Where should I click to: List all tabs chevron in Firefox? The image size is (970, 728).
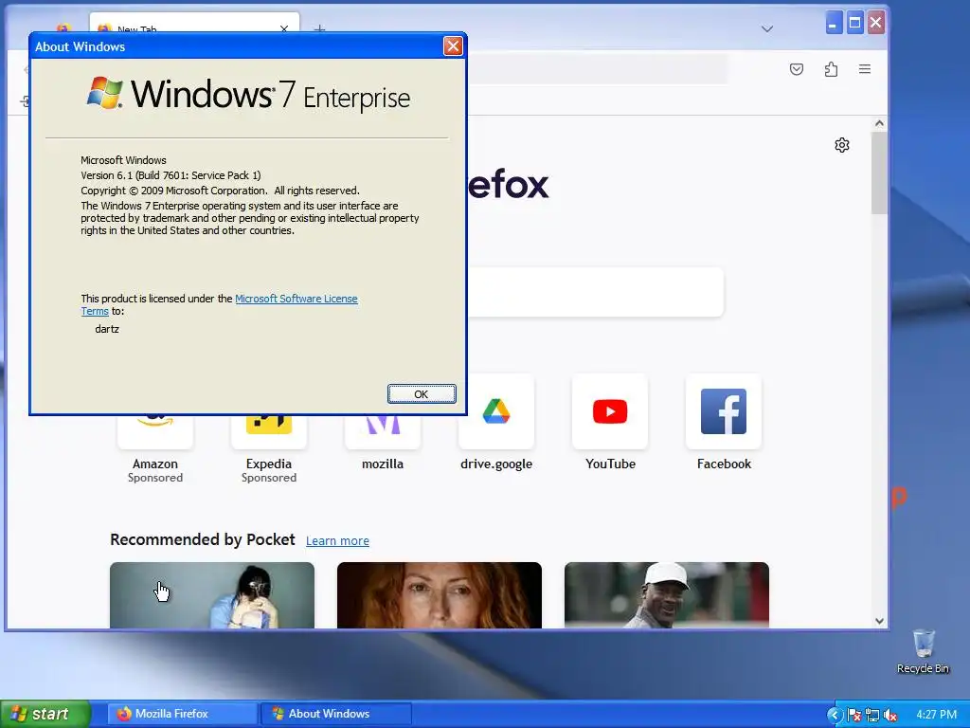(767, 28)
